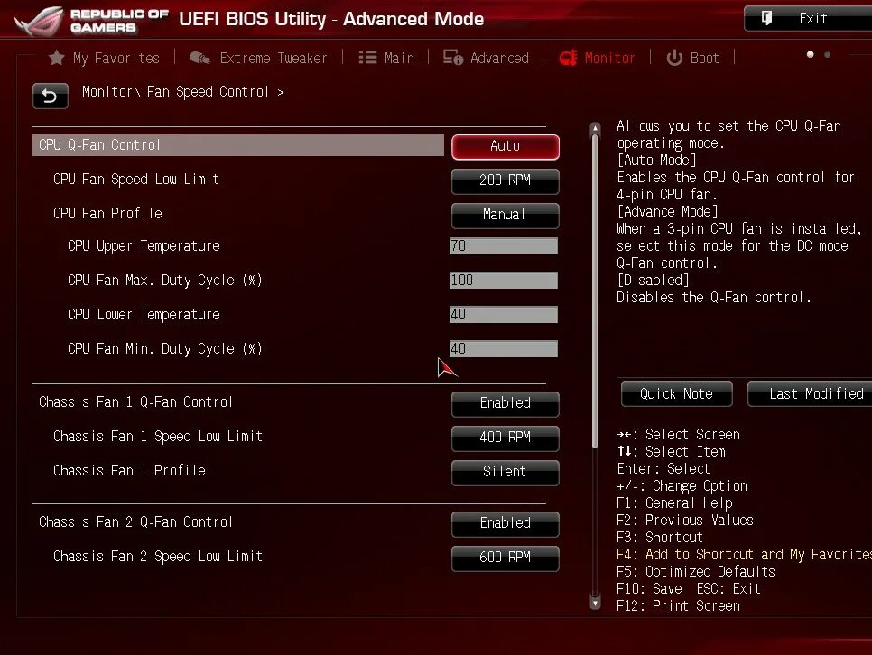Image resolution: width=872 pixels, height=655 pixels.
Task: Click the Monitor tab icon
Action: [x=568, y=58]
